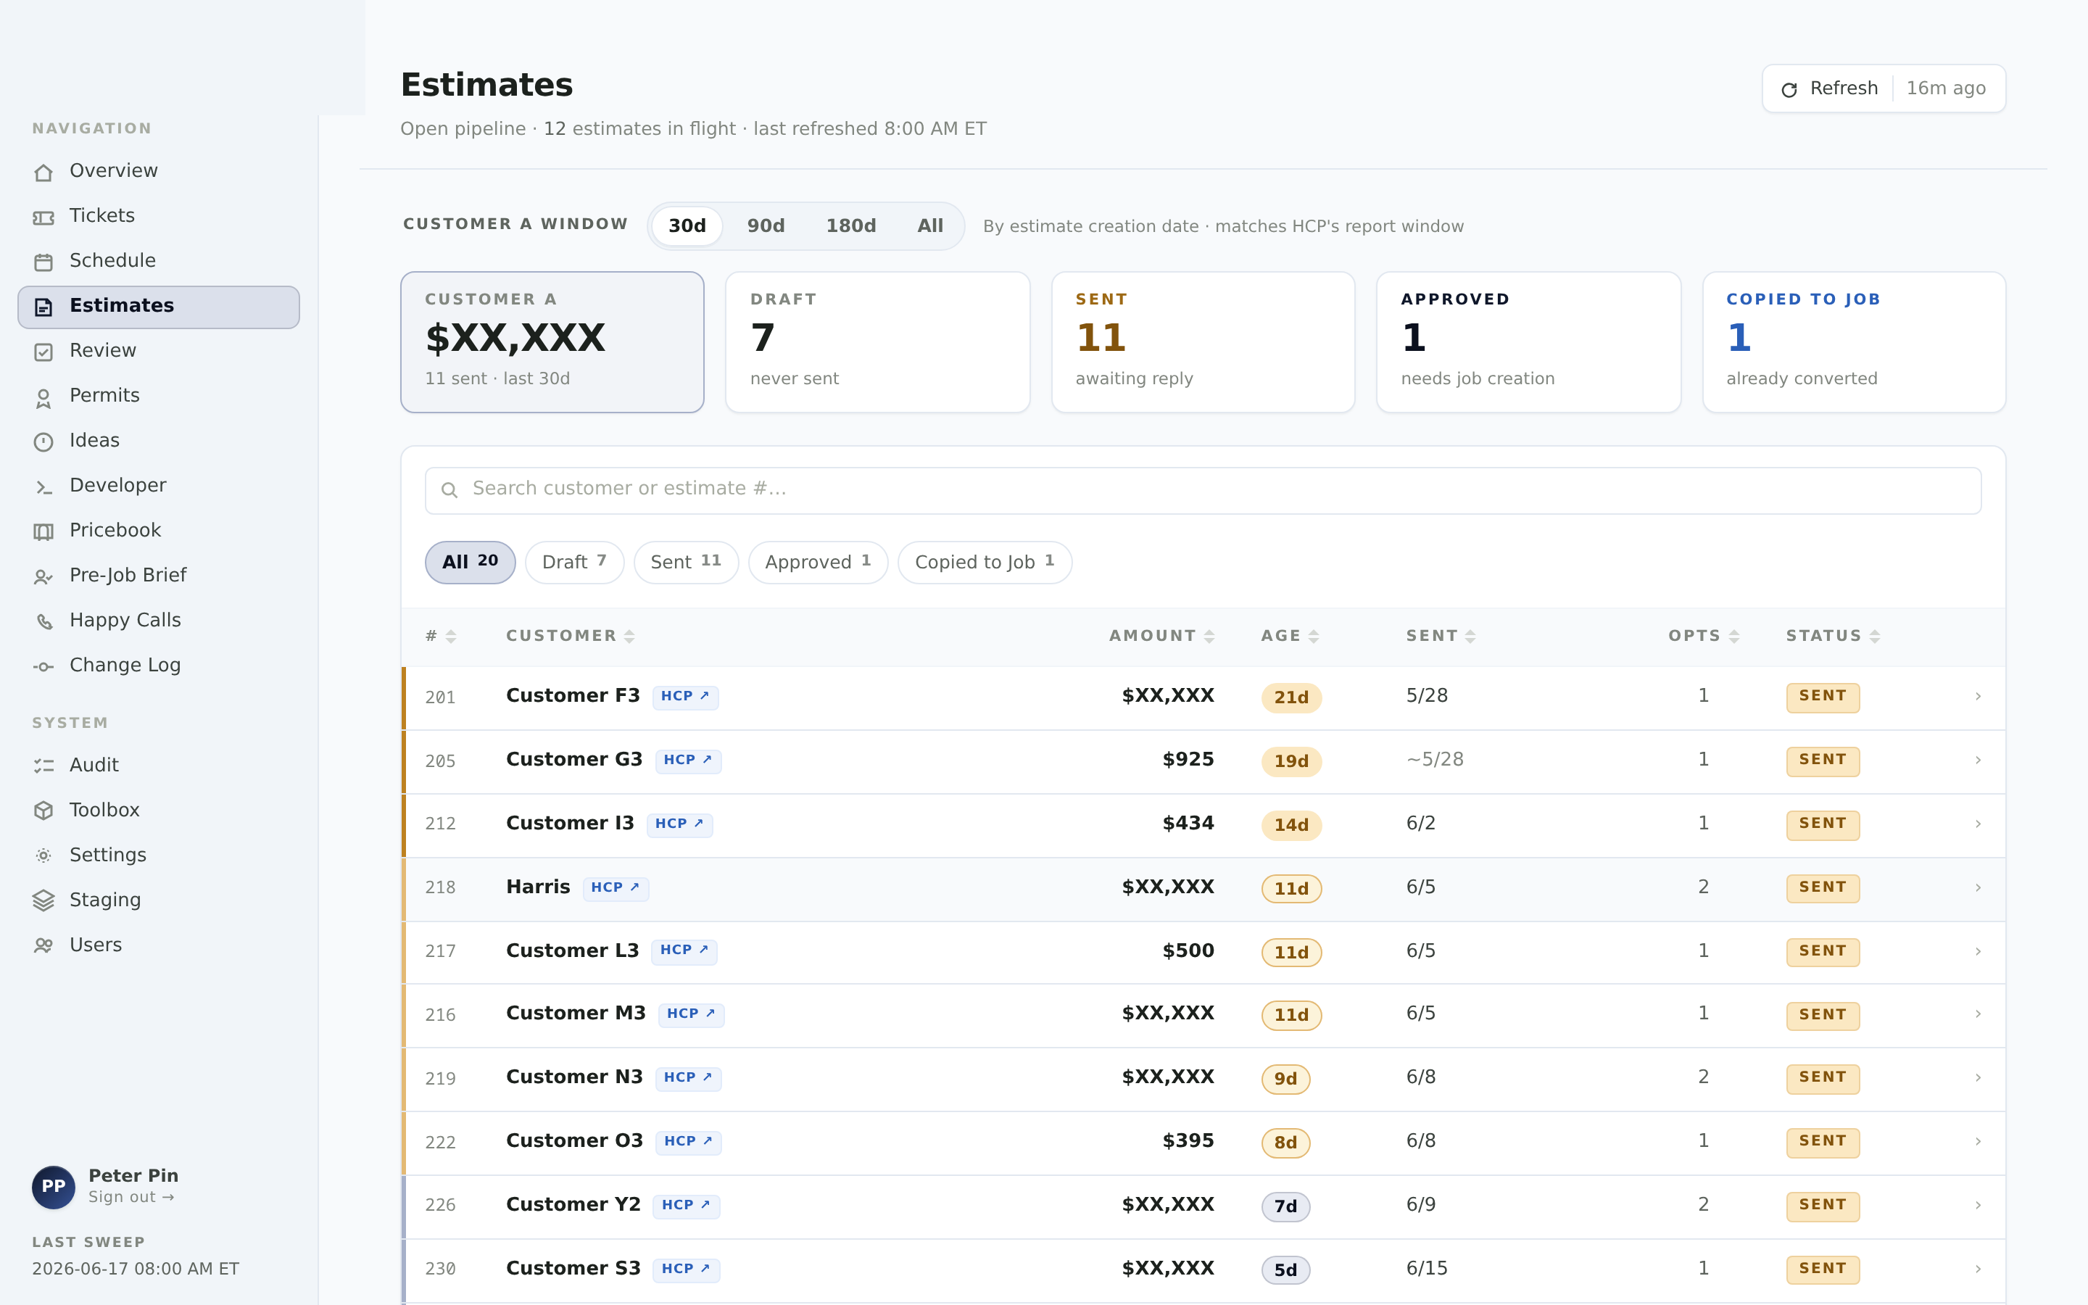Expand row 230 Customer S3 chevron

click(x=1978, y=1269)
